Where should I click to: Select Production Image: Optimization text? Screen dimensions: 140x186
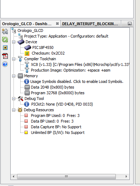[x=71, y=70]
